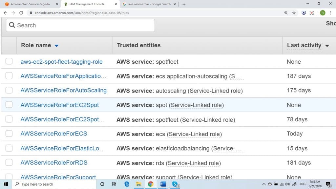The width and height of the screenshot is (336, 189).
Task: Select the AWSServiceRoleForElasticLo... checkbox
Action: (9, 148)
